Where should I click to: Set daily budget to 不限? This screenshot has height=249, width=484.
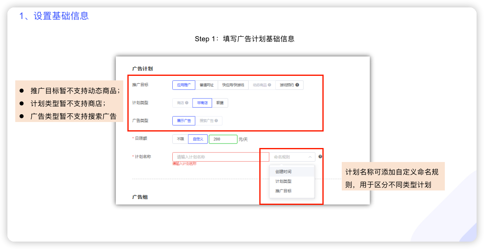coord(180,139)
